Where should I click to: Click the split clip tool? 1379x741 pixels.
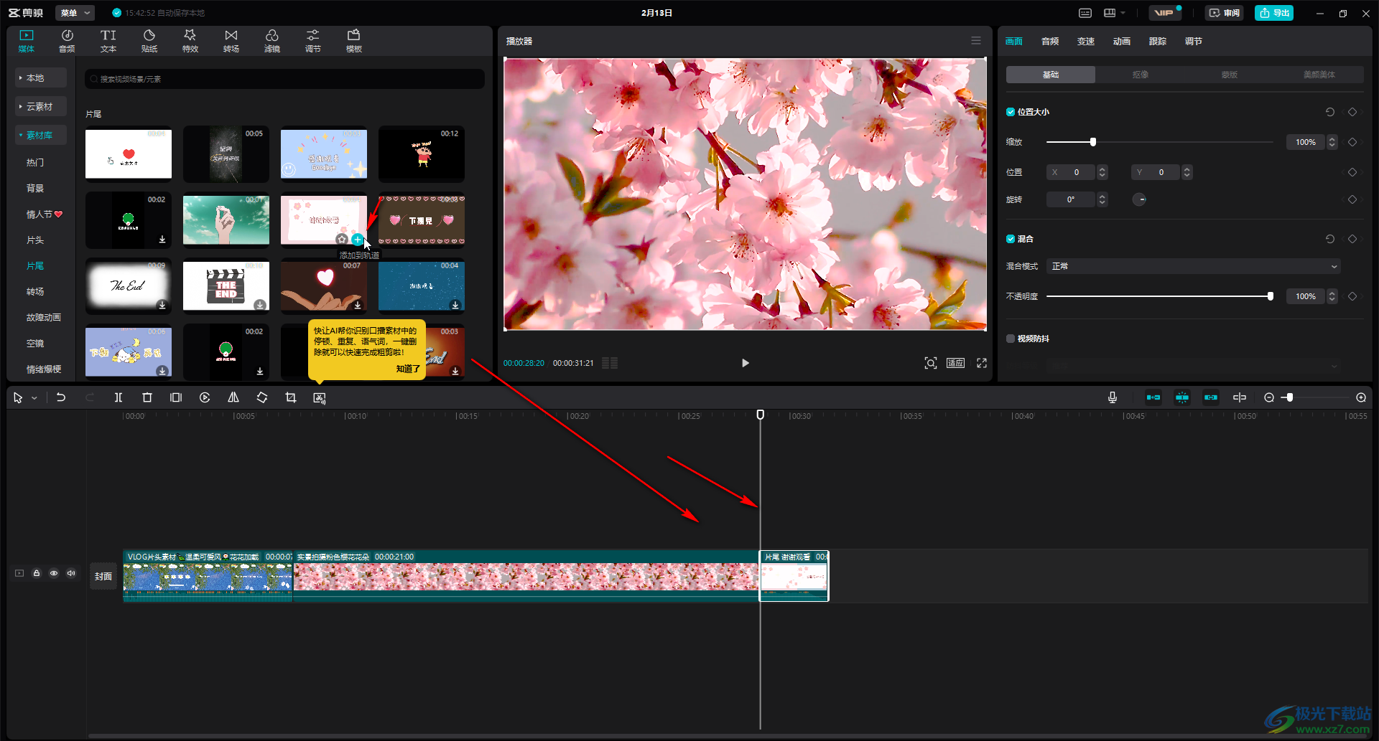click(119, 397)
